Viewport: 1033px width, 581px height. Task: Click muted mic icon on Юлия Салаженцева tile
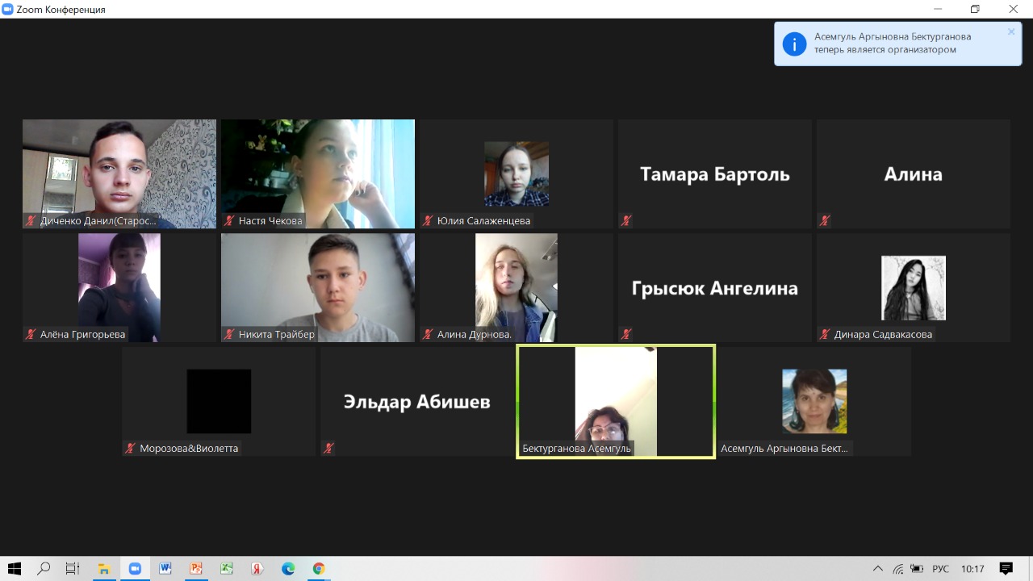pos(428,220)
